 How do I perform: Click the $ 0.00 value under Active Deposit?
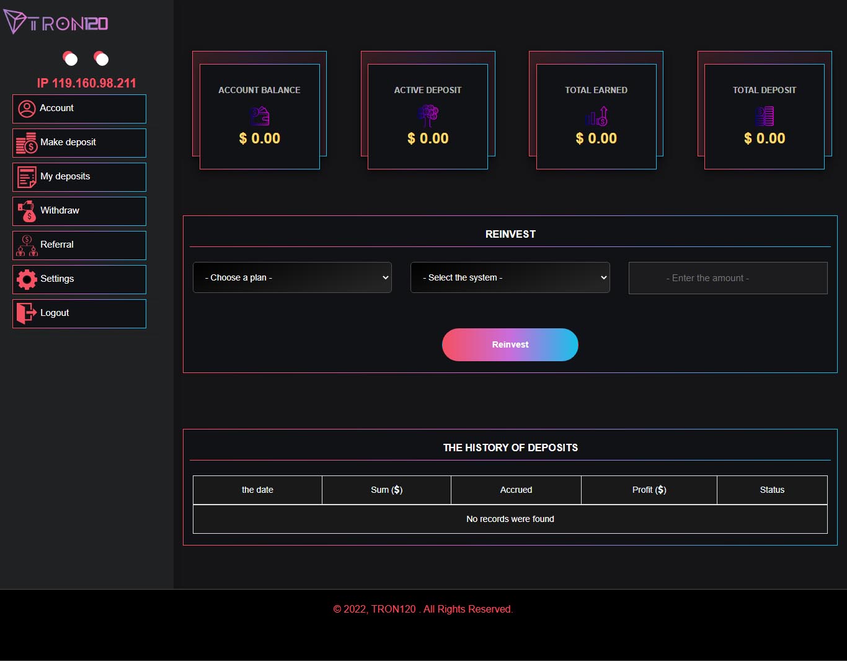(x=428, y=138)
